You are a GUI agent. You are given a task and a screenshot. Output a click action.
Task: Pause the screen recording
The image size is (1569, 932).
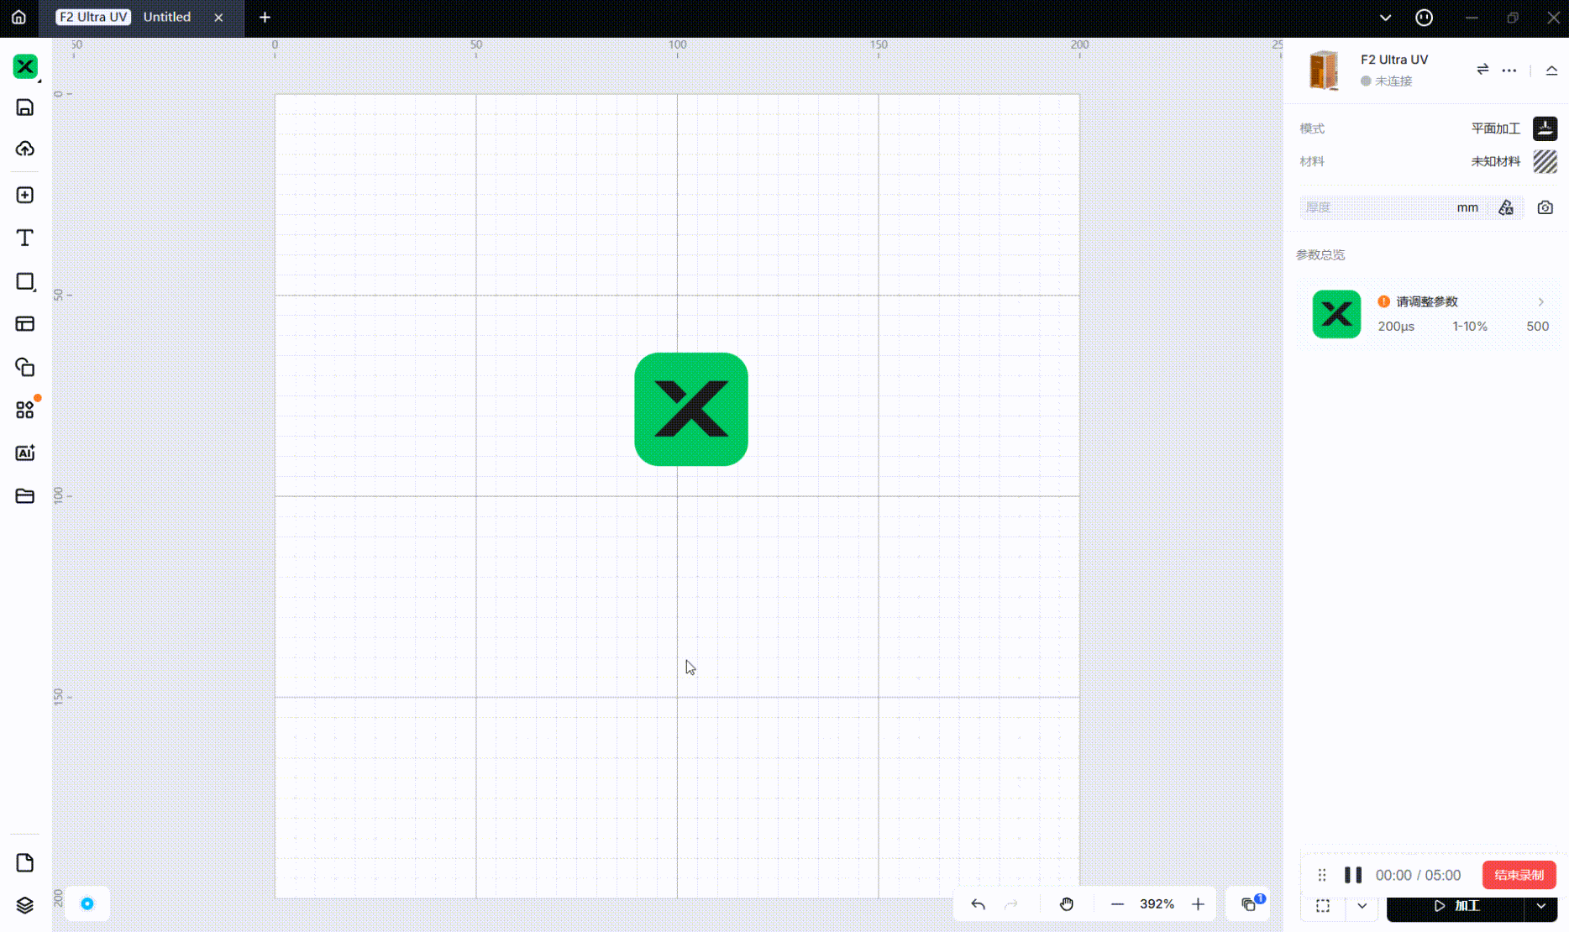(x=1352, y=875)
